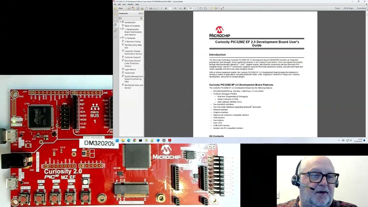Click the Windows Start button on taskbar
Image resolution: width=368 pixels, height=207 pixels.
(117, 141)
